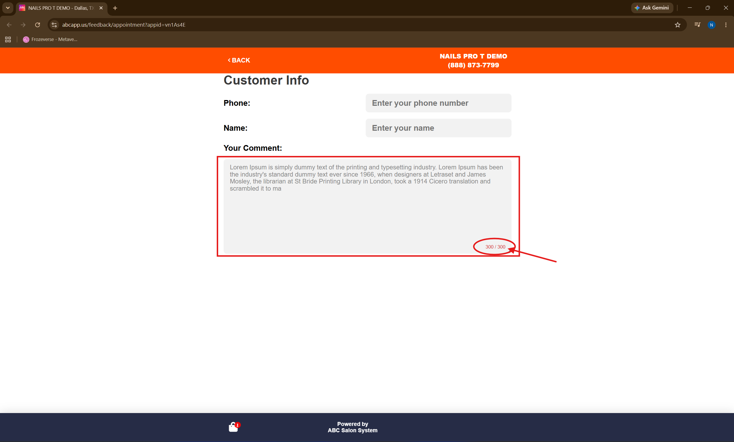Open the Frozeverse bookmark
734x442 pixels.
[x=50, y=39]
